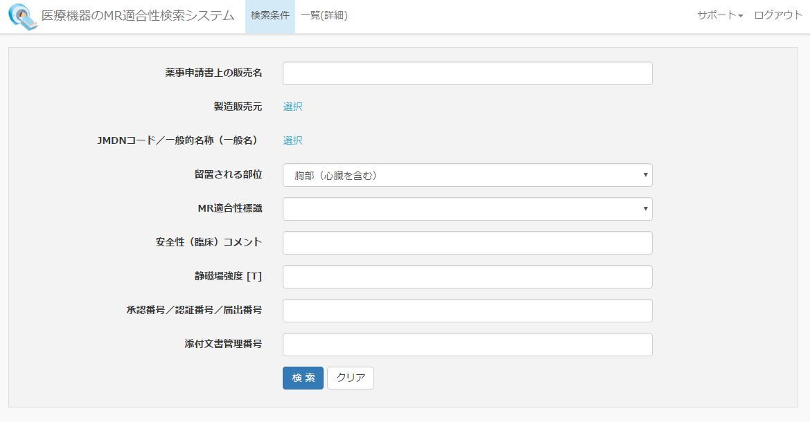Screen dimensions: 810x422
Task: Click the caret arrow beside サポート
Action: (741, 17)
